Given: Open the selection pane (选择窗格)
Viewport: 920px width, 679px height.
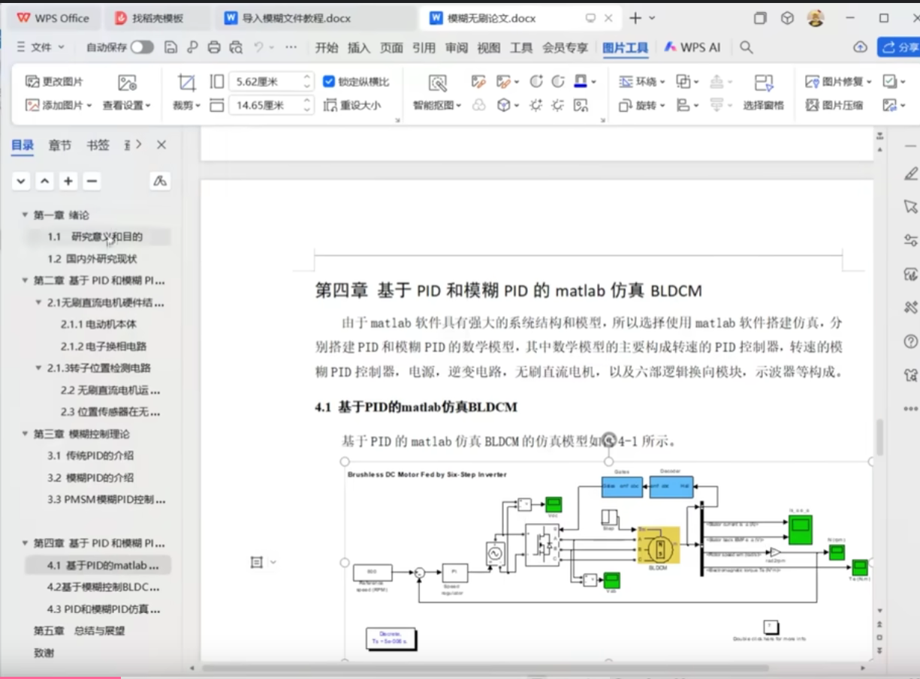Looking at the screenshot, I should 763,83.
